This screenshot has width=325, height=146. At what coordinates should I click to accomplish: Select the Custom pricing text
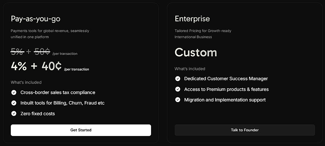(196, 52)
